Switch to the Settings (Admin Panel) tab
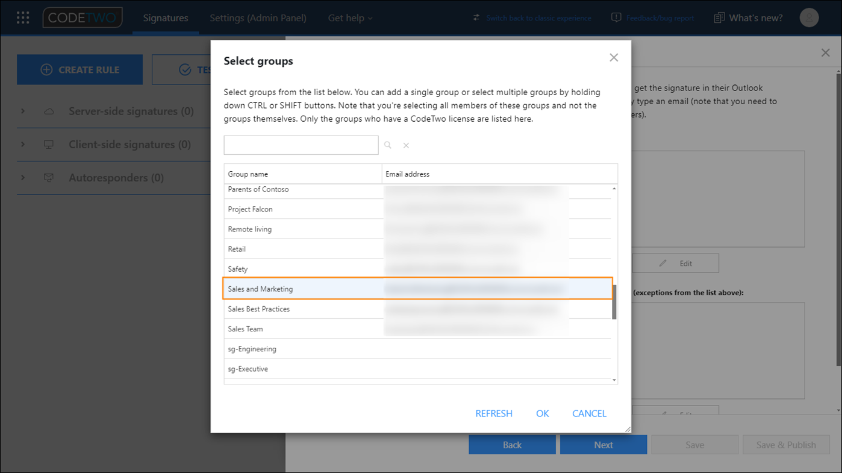The width and height of the screenshot is (842, 473). coord(258,17)
